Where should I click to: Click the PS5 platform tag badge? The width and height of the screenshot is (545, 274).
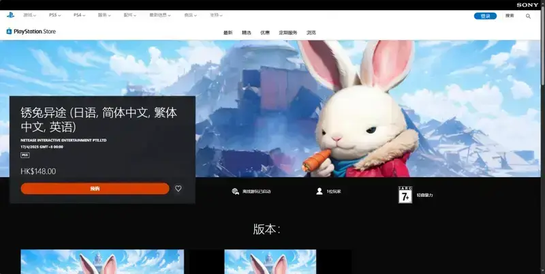[25, 155]
